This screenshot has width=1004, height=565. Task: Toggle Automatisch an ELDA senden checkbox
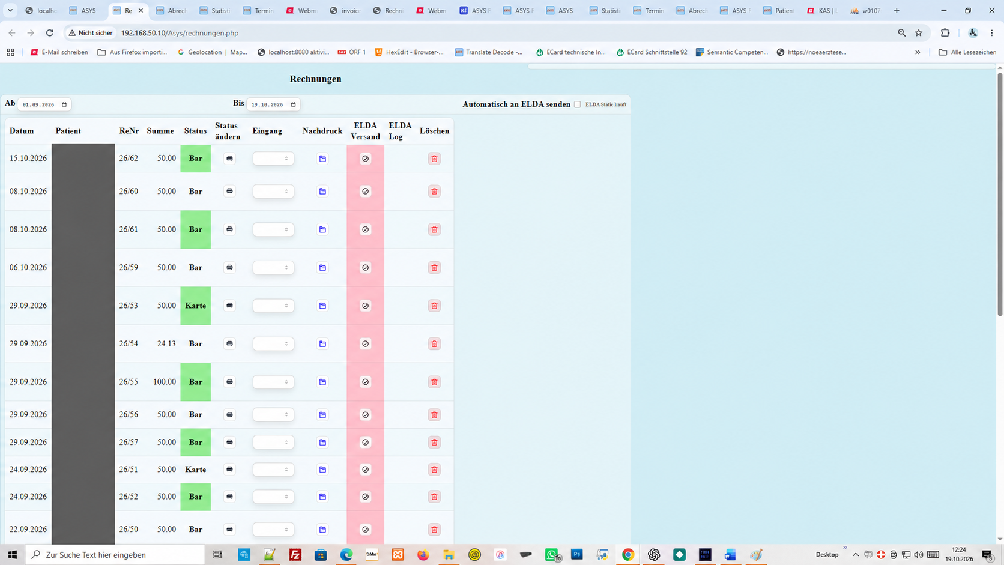pos(578,104)
